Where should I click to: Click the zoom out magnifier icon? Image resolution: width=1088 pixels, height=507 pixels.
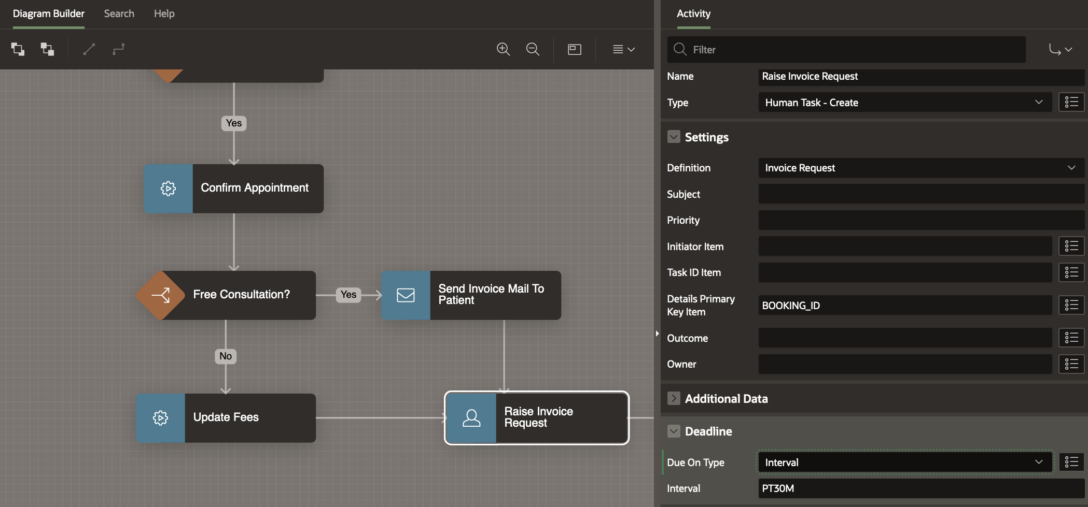(533, 49)
